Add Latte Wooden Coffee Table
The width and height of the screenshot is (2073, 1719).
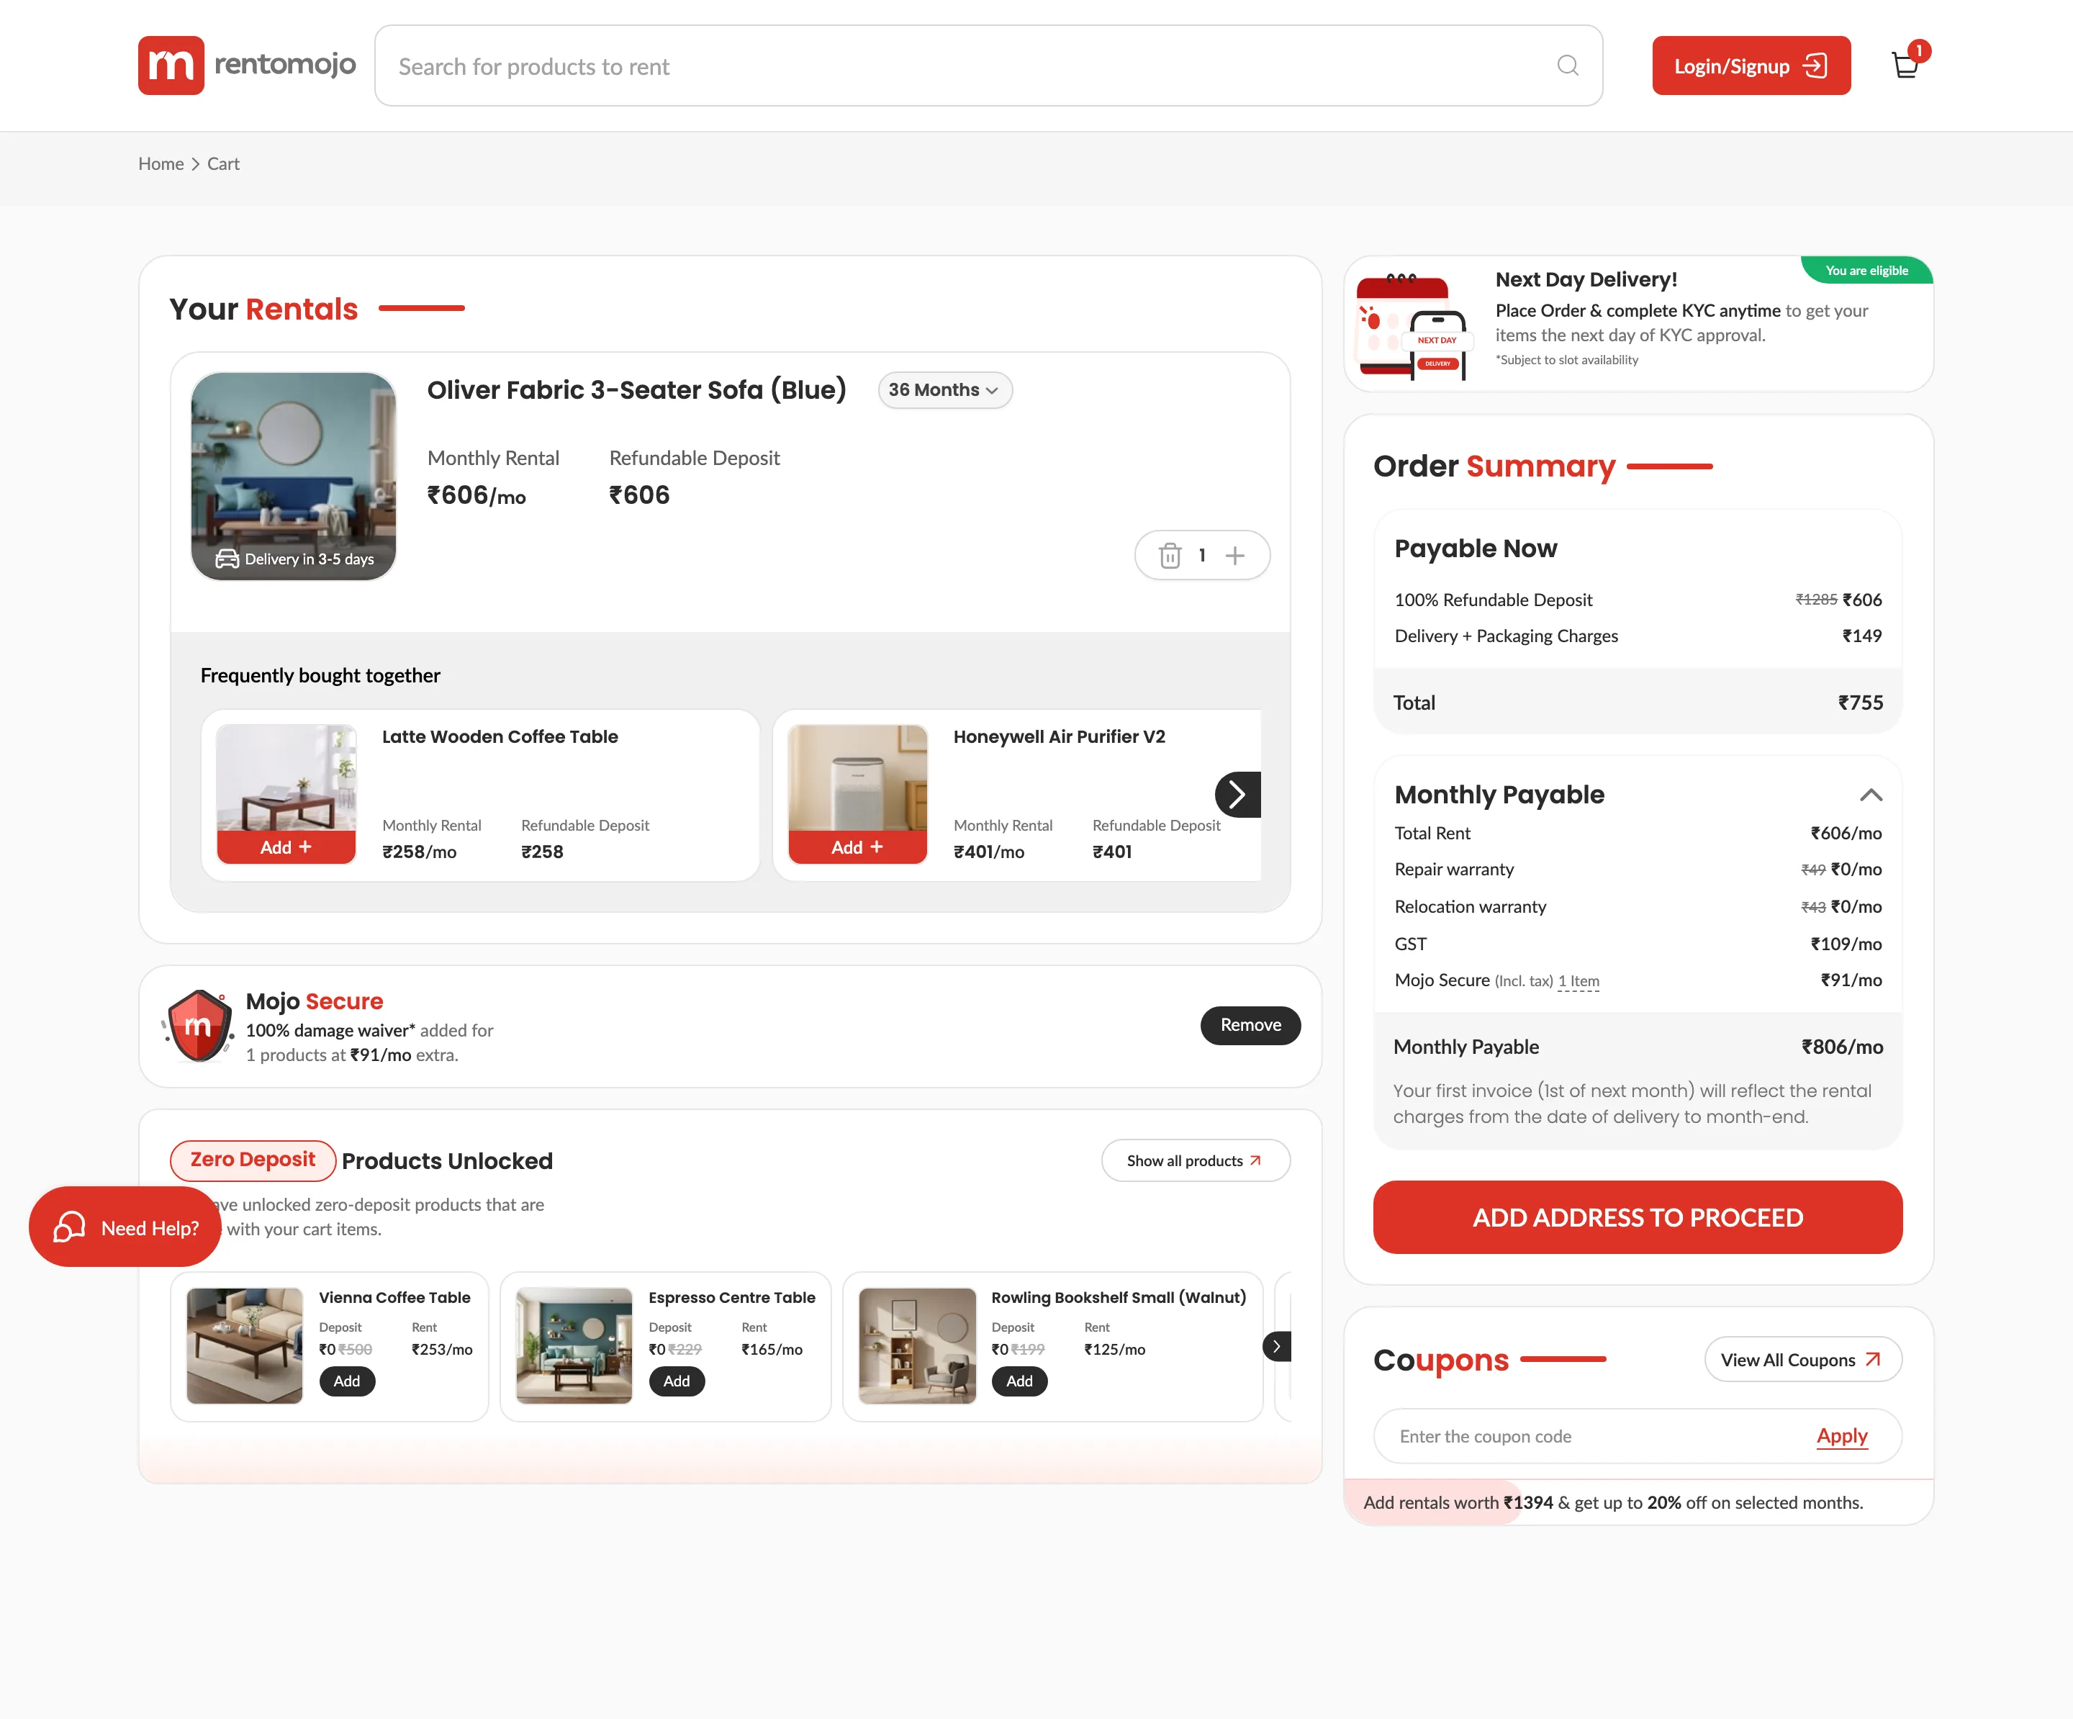[x=286, y=847]
